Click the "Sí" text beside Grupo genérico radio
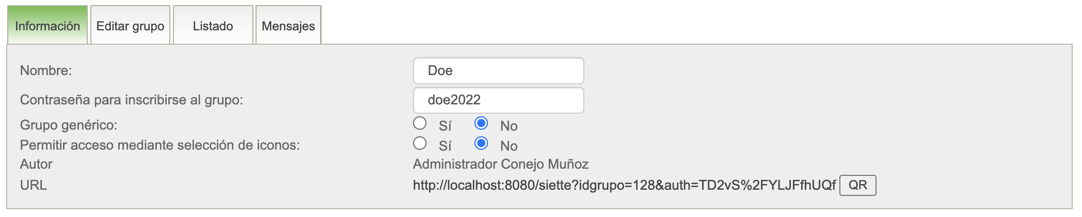Image resolution: width=1082 pixels, height=217 pixels. click(445, 126)
